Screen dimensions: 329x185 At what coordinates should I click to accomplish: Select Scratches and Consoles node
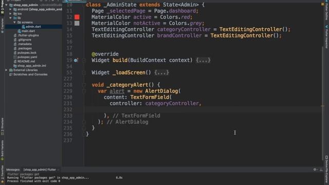(x=30, y=75)
